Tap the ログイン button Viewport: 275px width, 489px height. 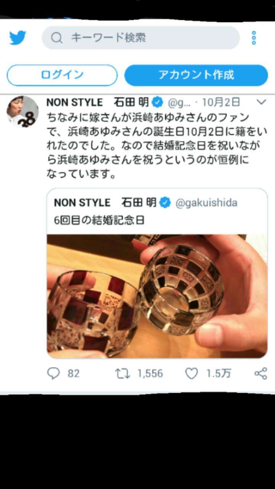62,75
